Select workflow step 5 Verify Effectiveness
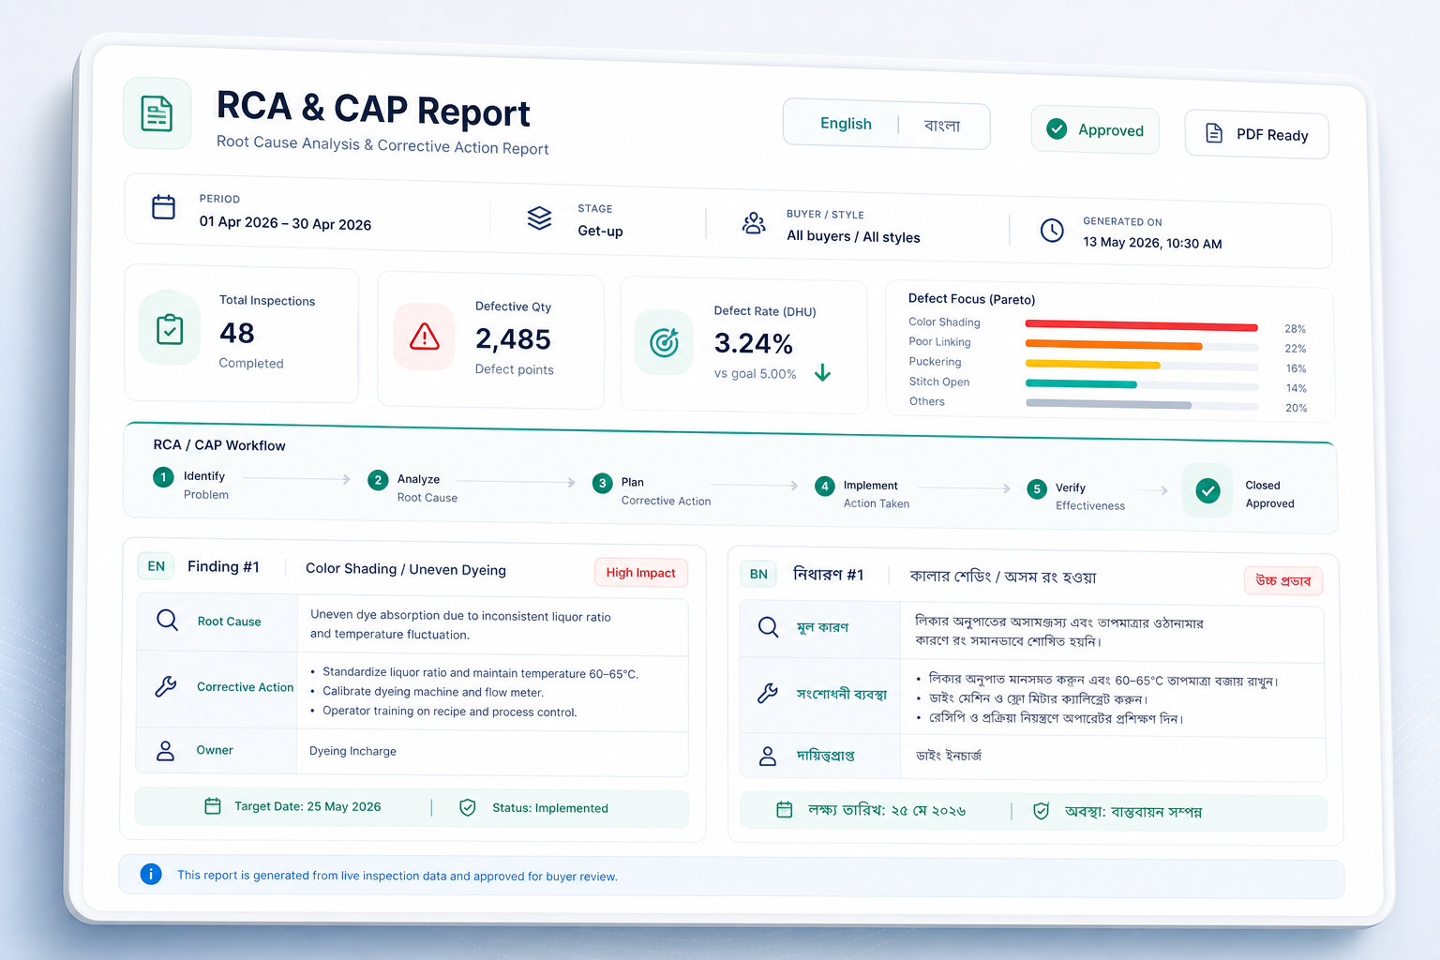The image size is (1440, 960). tap(1075, 497)
